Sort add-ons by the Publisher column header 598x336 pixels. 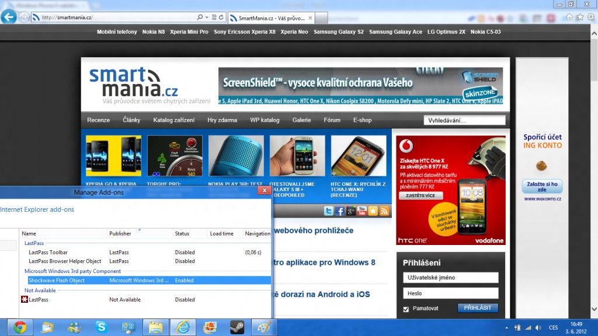click(140, 233)
